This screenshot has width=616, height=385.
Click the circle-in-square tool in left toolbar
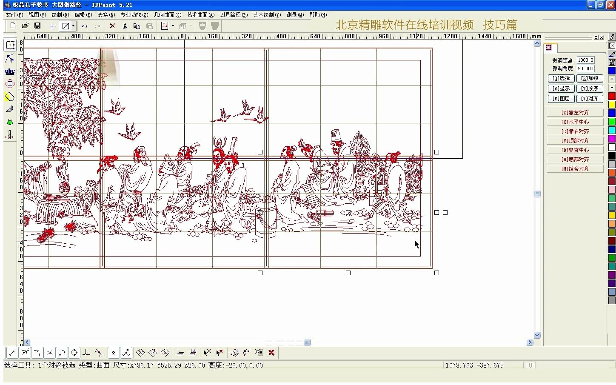point(10,84)
